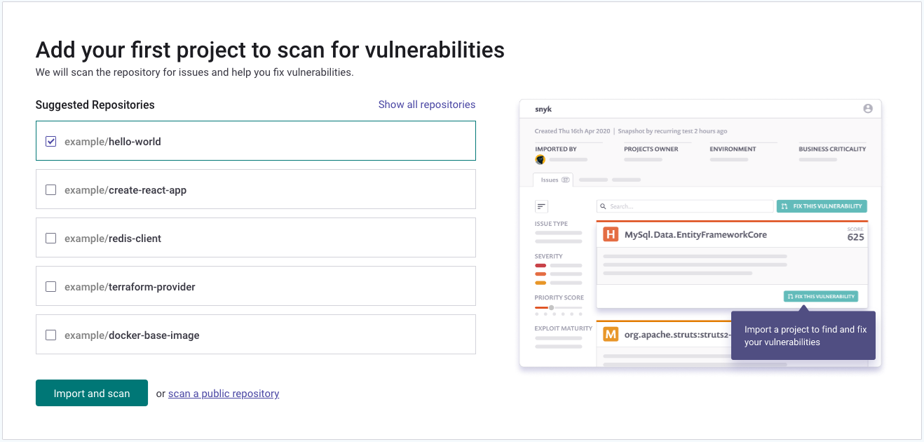Click the Fix This Vulnerability button inside the MySql card
This screenshot has width=924, height=442.
[821, 296]
